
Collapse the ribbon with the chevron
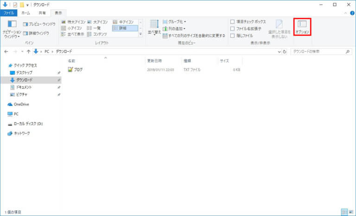click(x=345, y=13)
